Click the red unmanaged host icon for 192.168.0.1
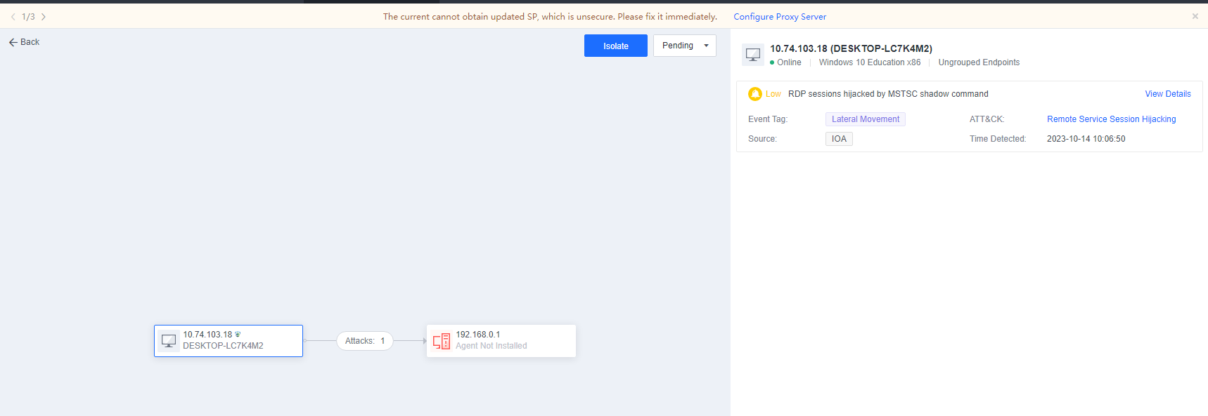Screen dimensions: 1208x416 [441, 341]
